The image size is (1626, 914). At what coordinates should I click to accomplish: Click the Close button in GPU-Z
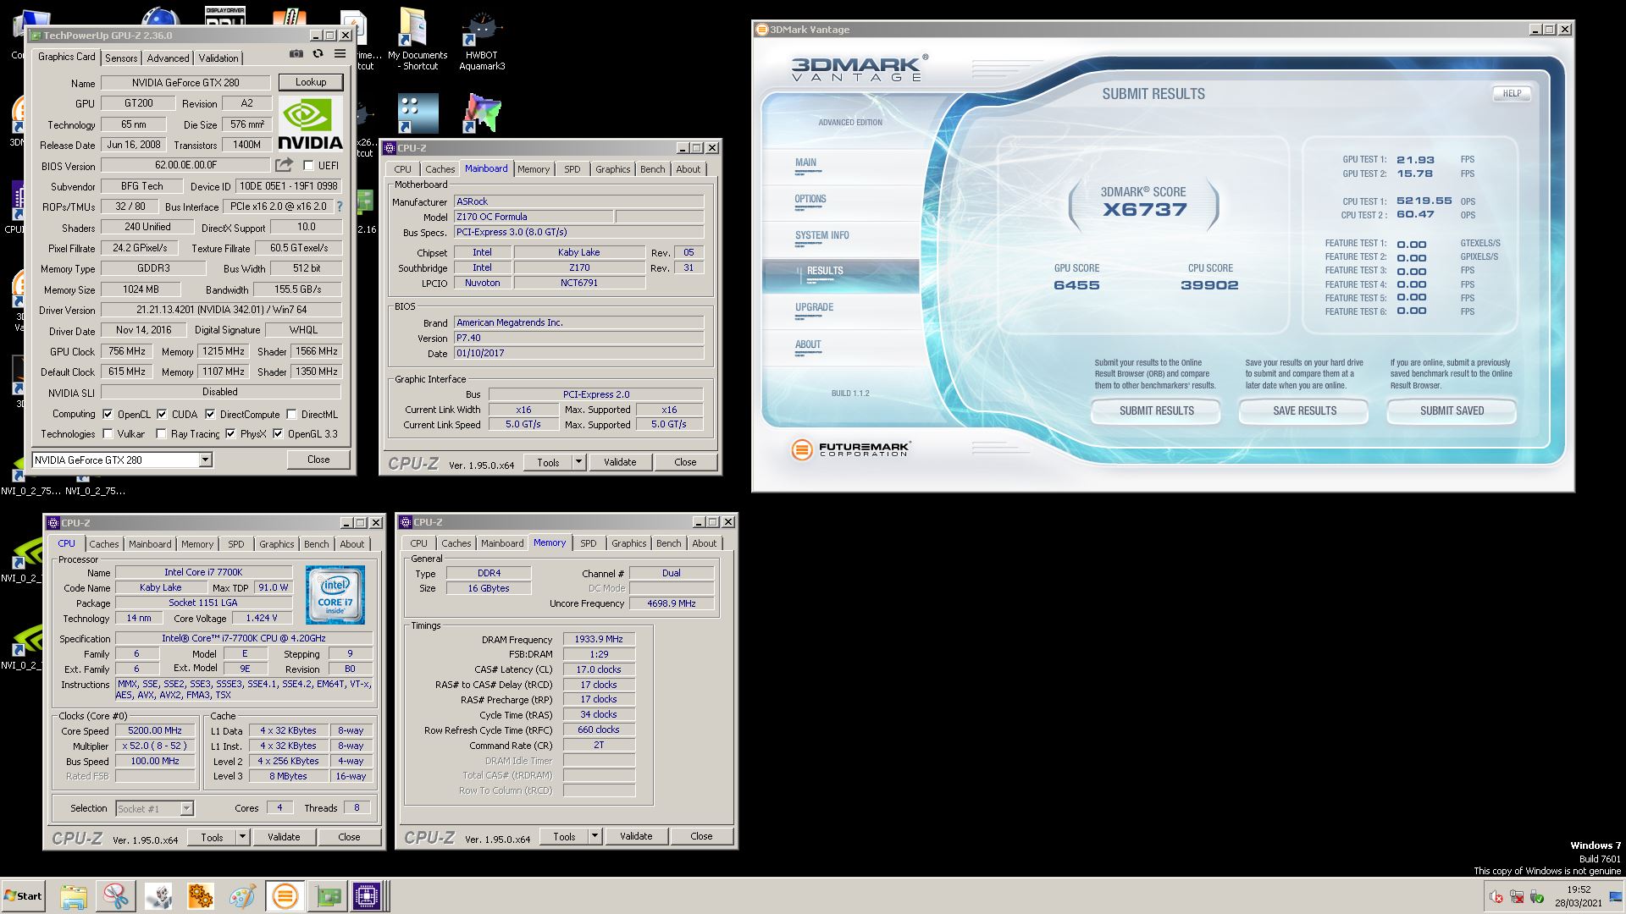click(x=318, y=460)
